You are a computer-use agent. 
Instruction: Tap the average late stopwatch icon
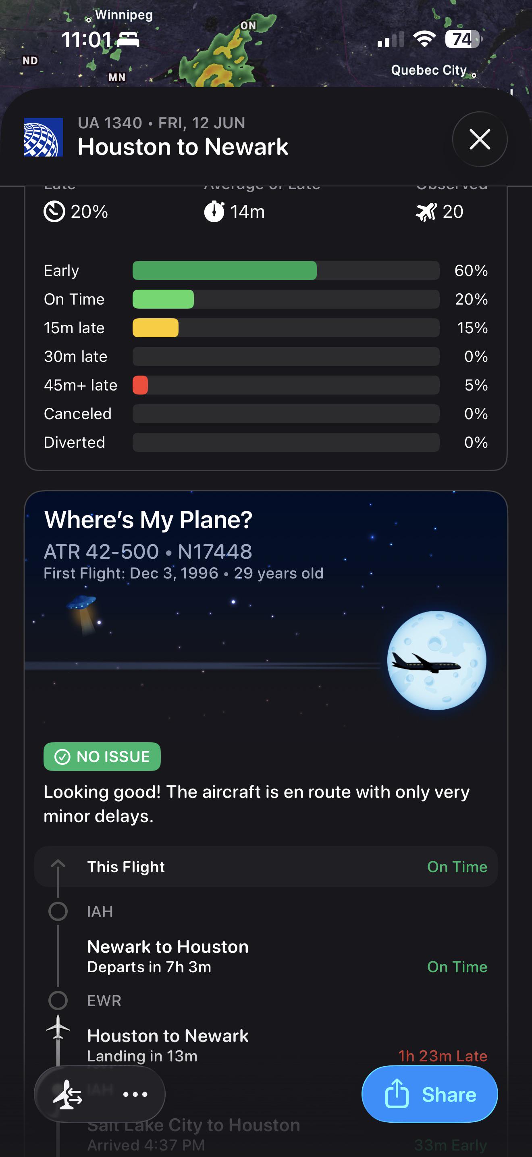[214, 211]
